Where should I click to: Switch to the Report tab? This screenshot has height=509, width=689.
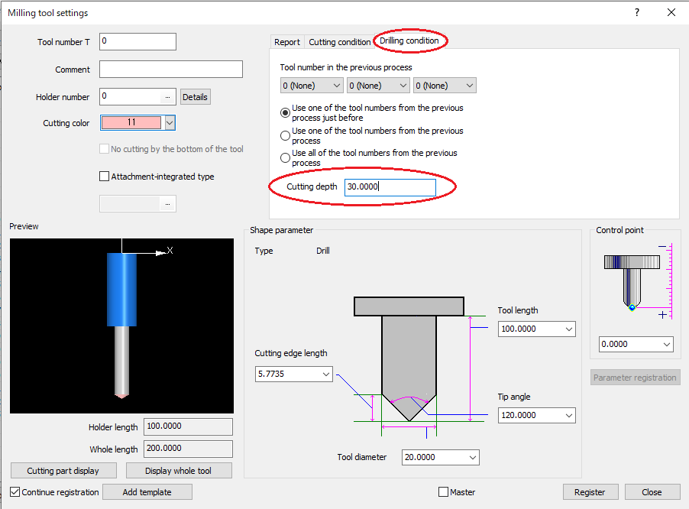[287, 42]
